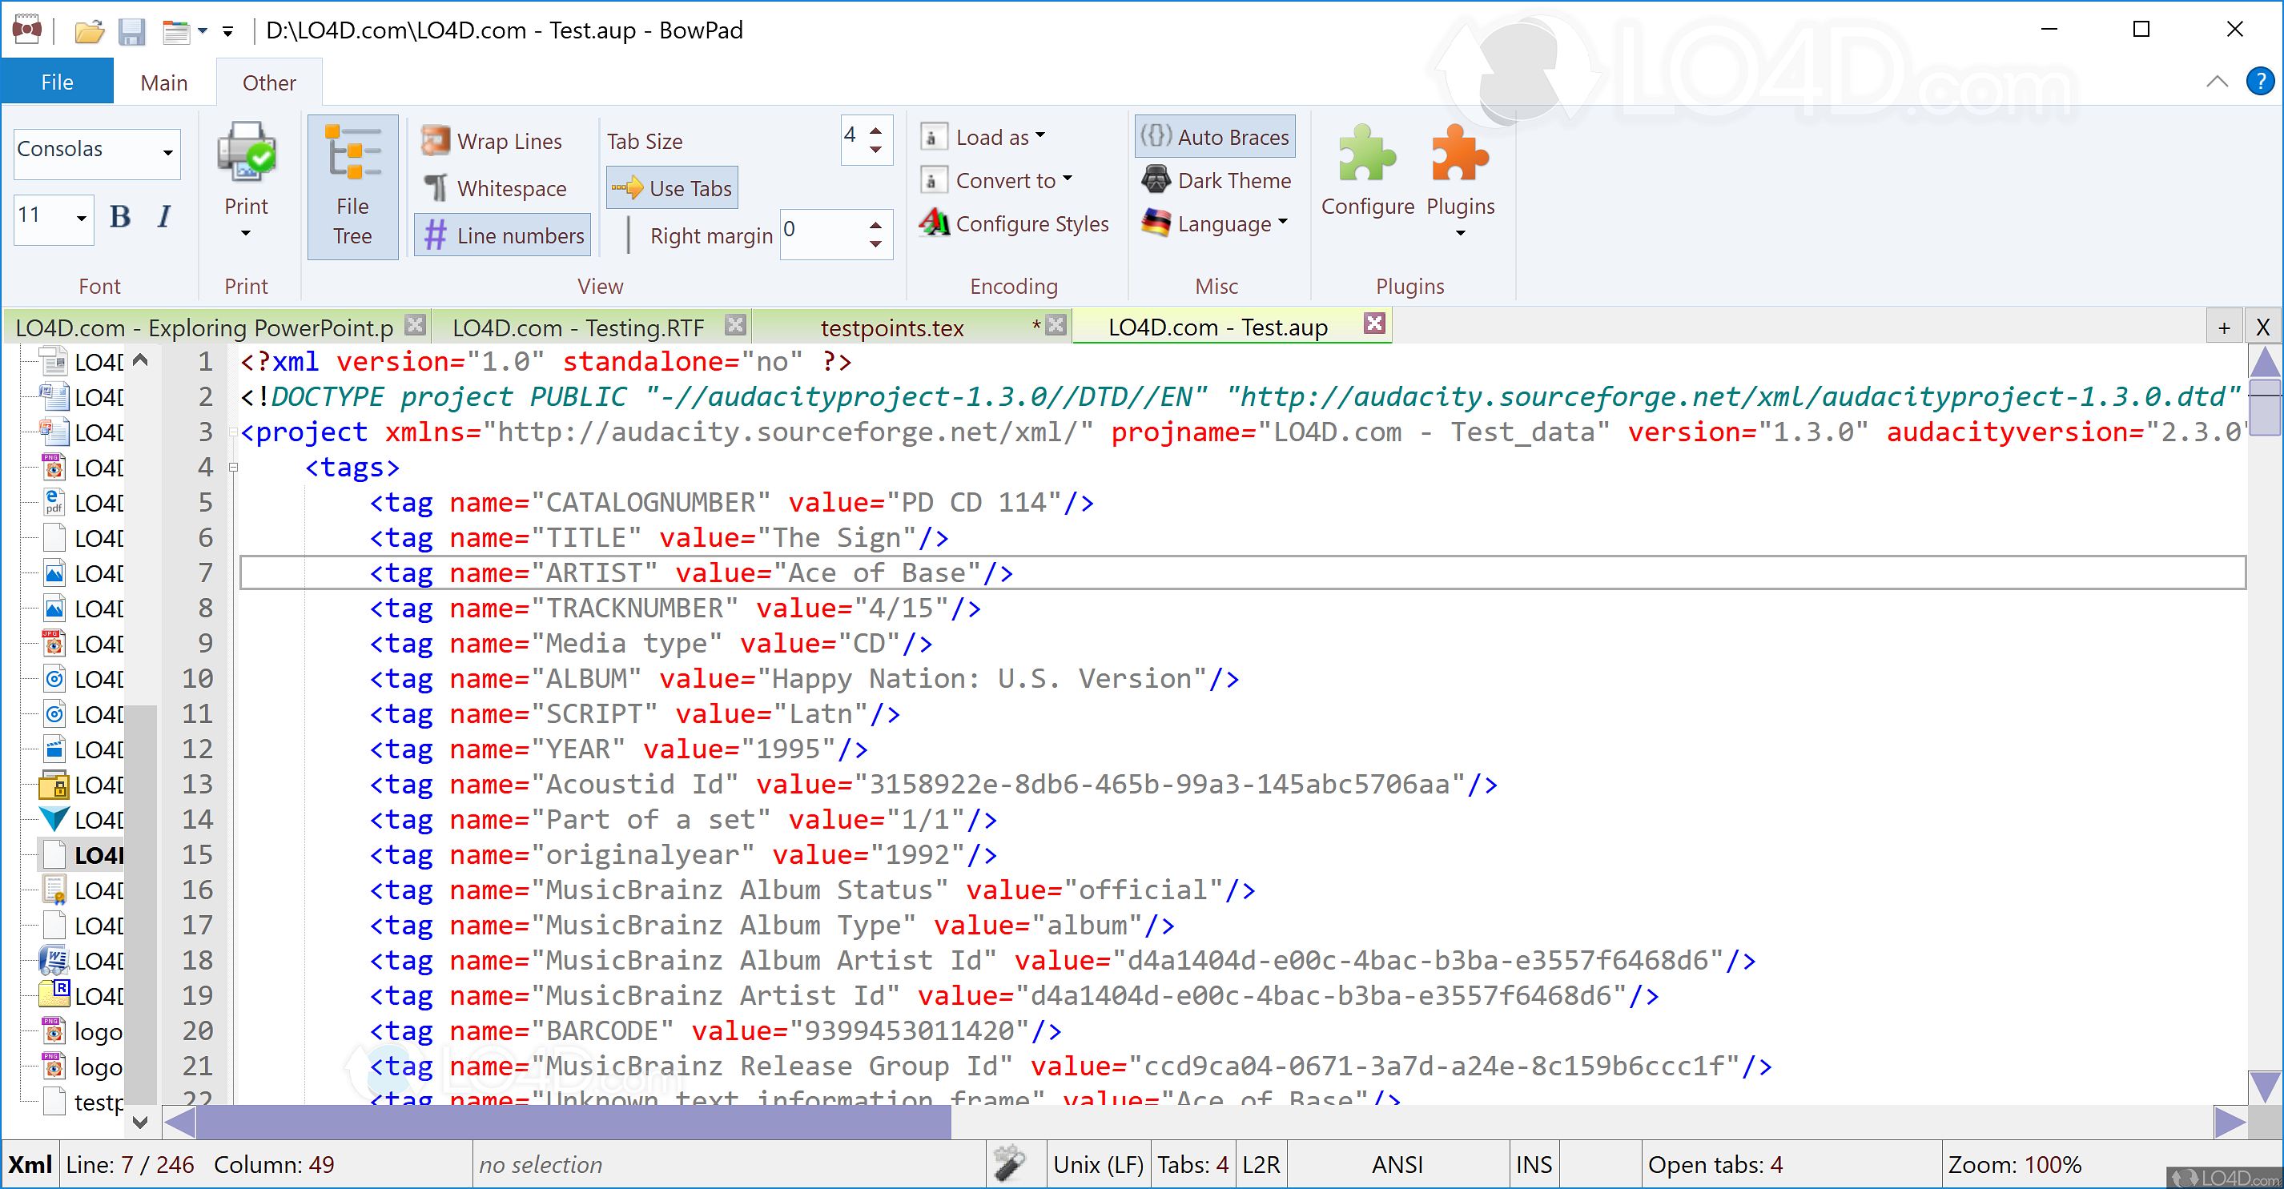2284x1189 pixels.
Task: Increase the Tab Size stepper value
Action: [876, 130]
